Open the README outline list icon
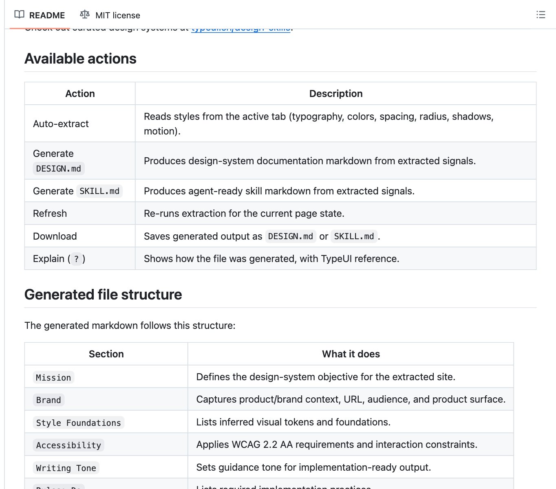This screenshot has height=489, width=556. 541,15
